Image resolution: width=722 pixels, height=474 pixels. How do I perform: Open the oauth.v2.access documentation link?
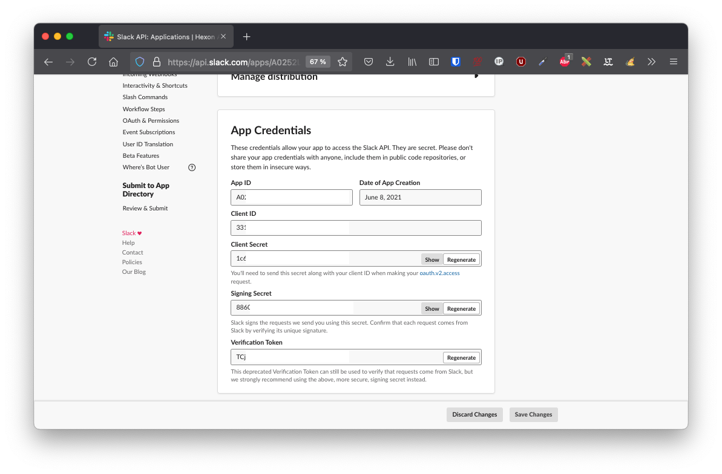pos(439,273)
